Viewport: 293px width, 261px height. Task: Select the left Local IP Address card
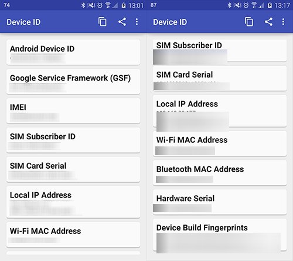coord(73,202)
